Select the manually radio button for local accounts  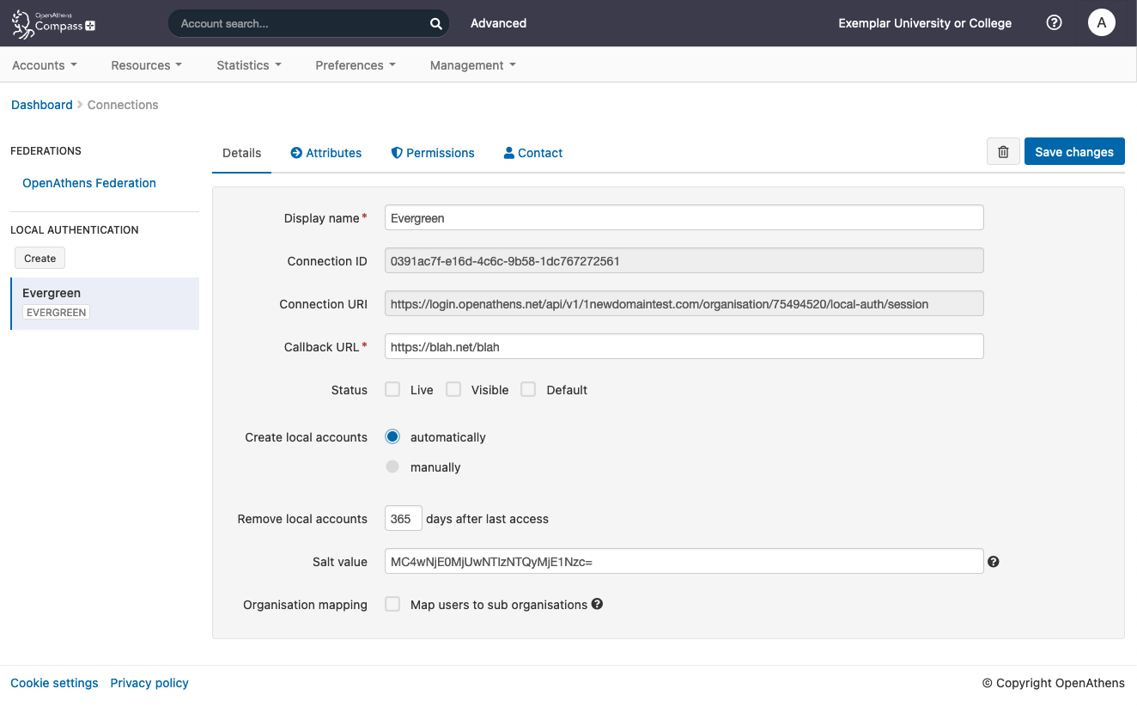point(392,466)
